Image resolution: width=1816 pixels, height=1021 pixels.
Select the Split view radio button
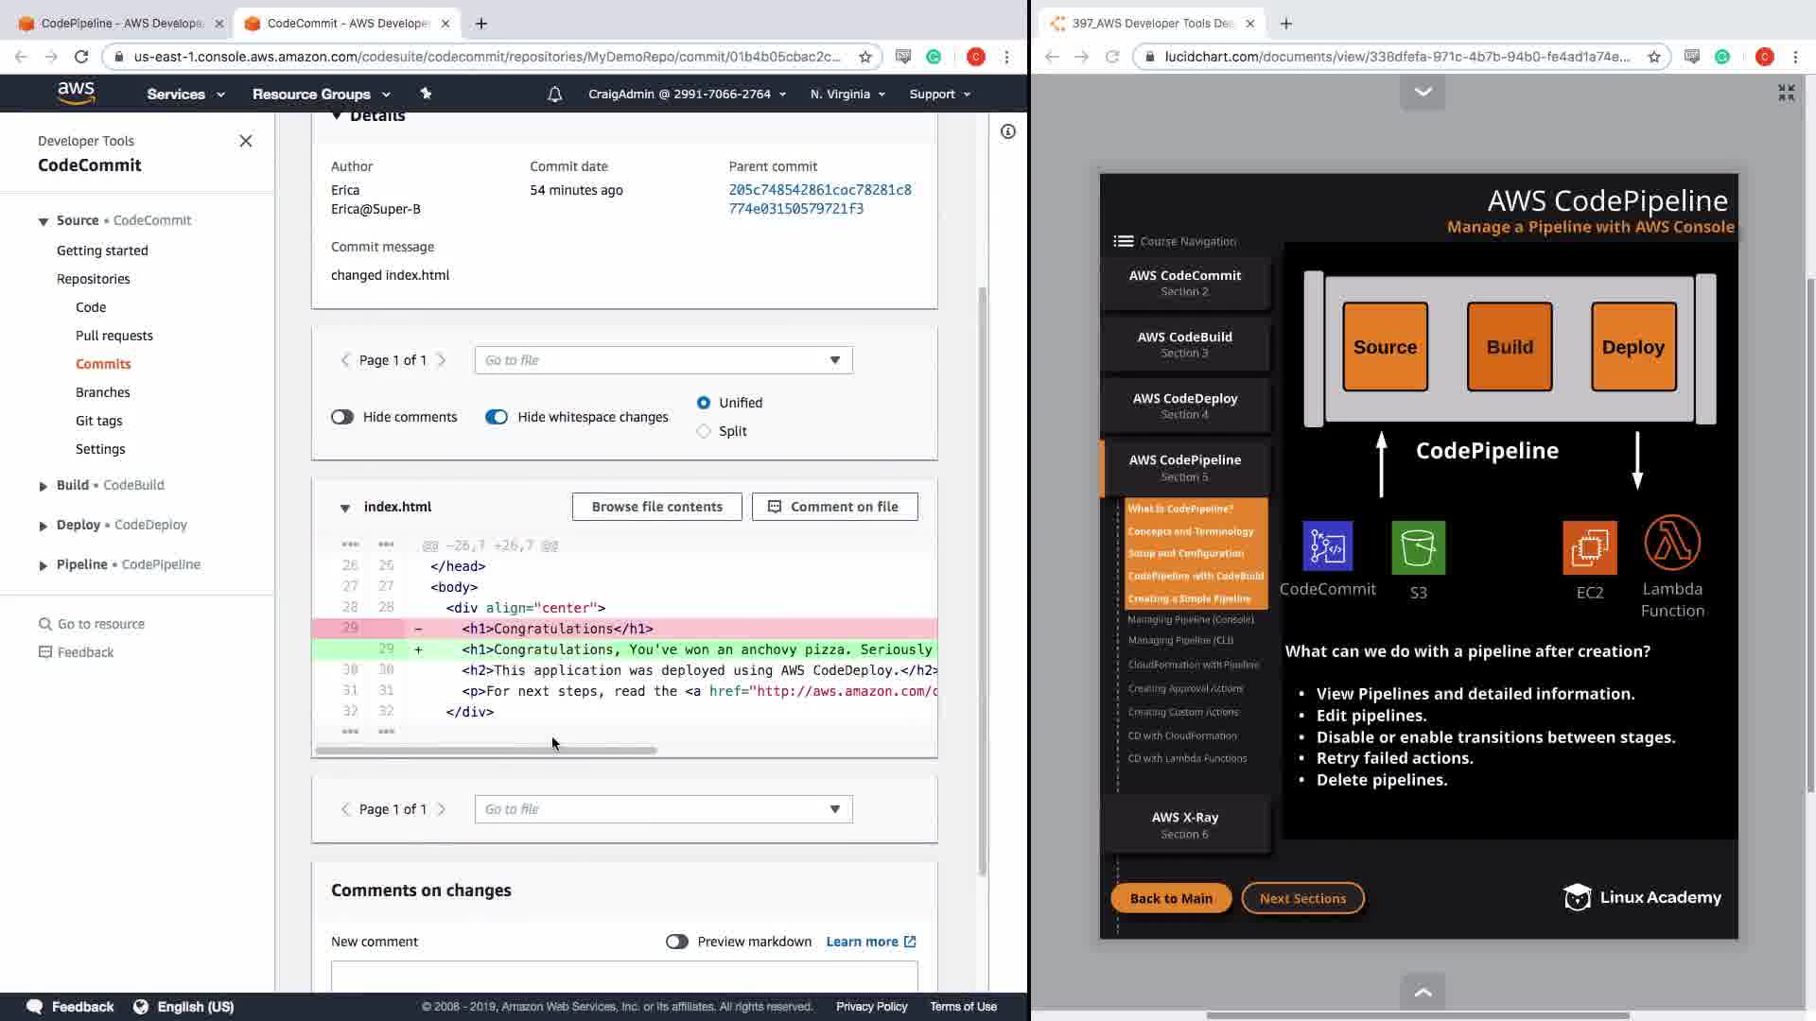pos(704,431)
